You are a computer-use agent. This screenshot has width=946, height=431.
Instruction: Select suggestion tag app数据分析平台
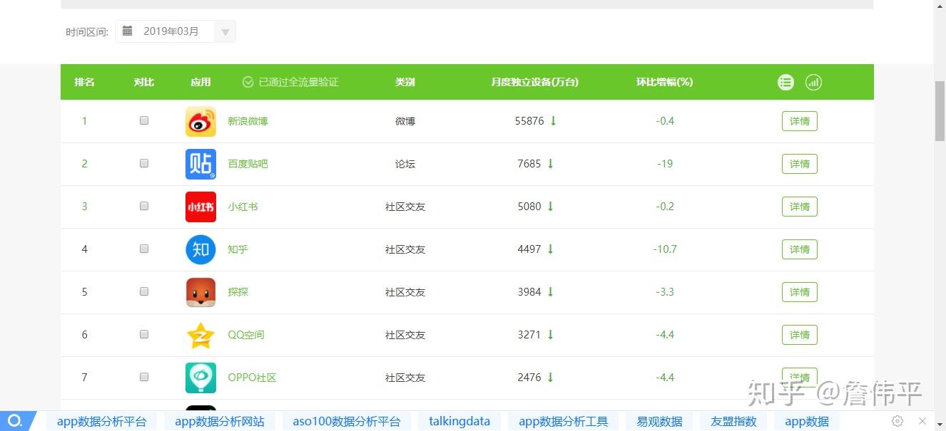coord(102,421)
